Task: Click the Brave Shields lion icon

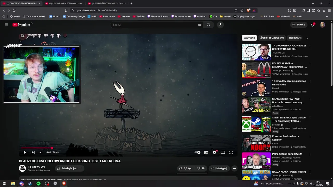Action: point(248,10)
